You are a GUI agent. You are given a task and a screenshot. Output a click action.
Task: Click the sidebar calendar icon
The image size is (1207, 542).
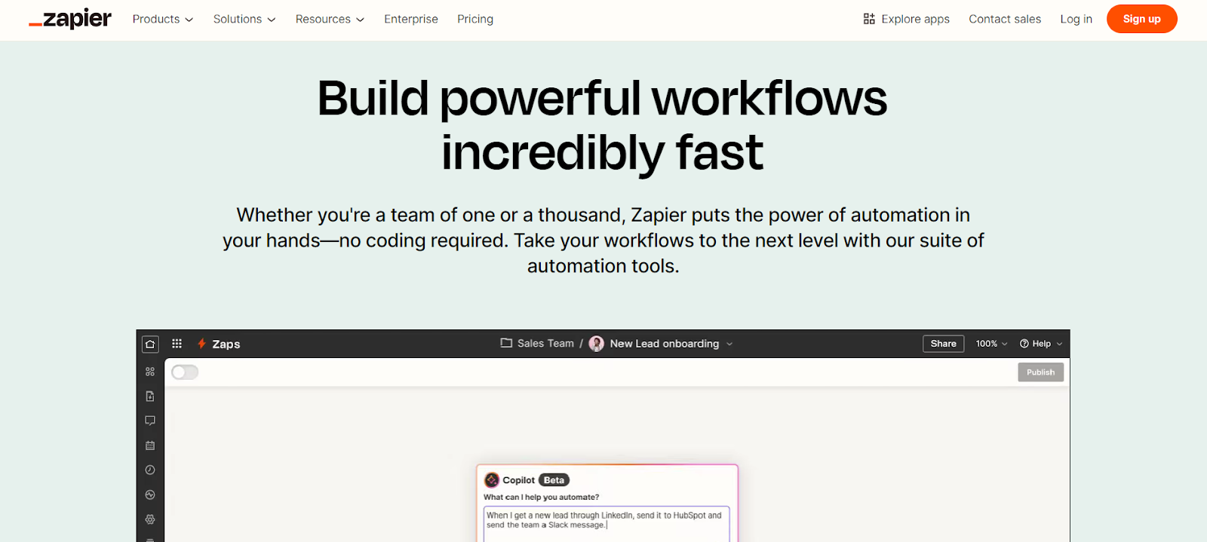point(150,446)
